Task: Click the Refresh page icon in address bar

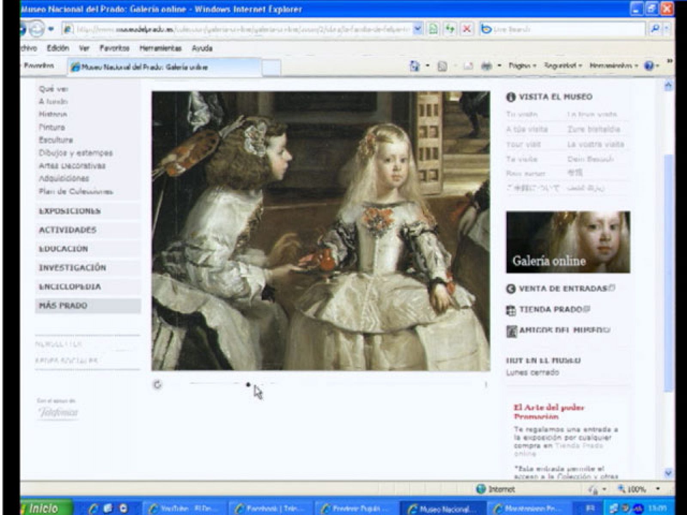Action: (450, 29)
